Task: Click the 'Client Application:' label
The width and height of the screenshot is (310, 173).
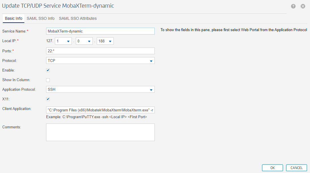Action: 17,109
